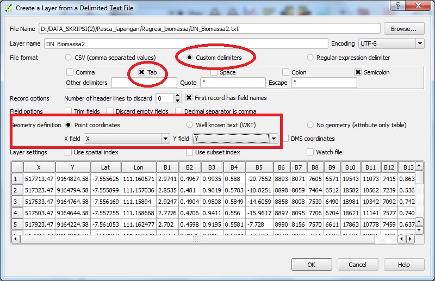
Task: Click cell -7.556169 in row 3
Action: [105, 202]
